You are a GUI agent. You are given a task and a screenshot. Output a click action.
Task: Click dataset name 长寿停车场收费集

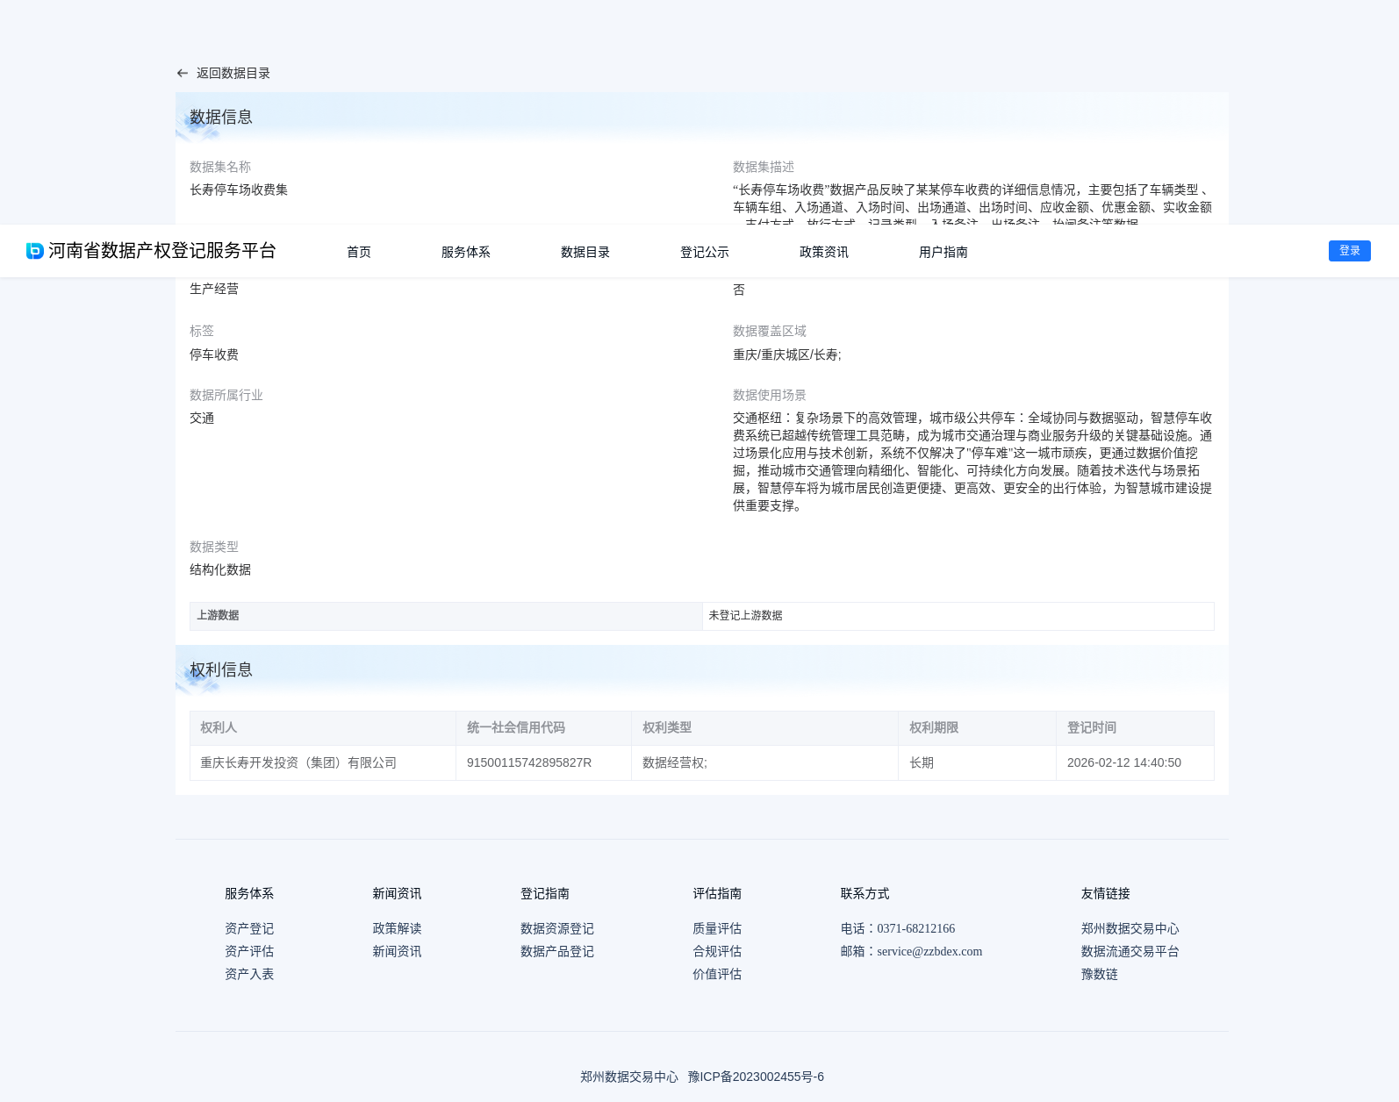(239, 190)
